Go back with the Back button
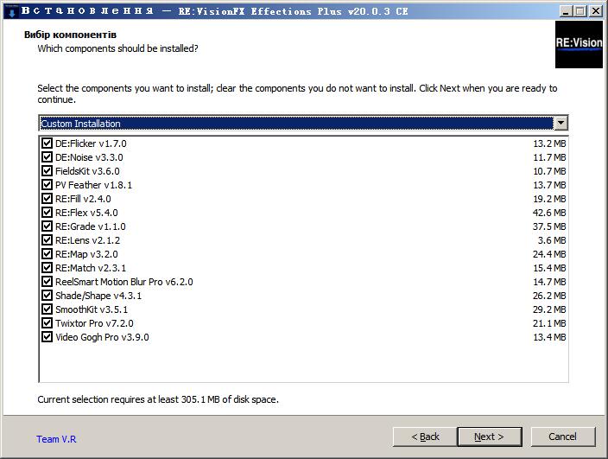608x459 pixels. pos(425,437)
